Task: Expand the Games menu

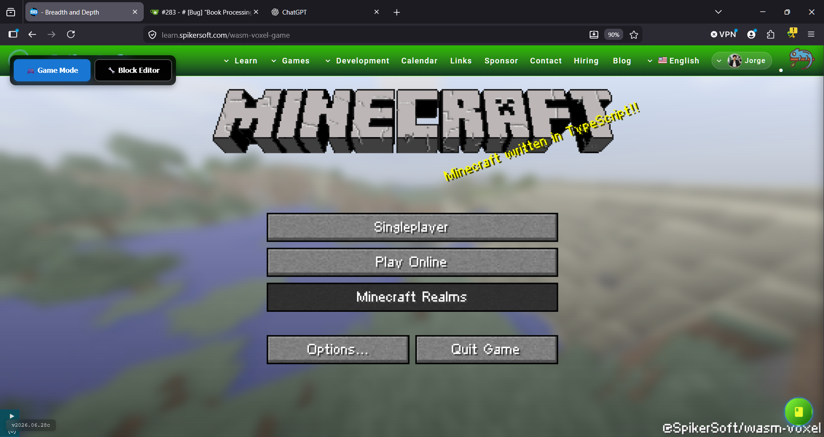Action: 290,61
